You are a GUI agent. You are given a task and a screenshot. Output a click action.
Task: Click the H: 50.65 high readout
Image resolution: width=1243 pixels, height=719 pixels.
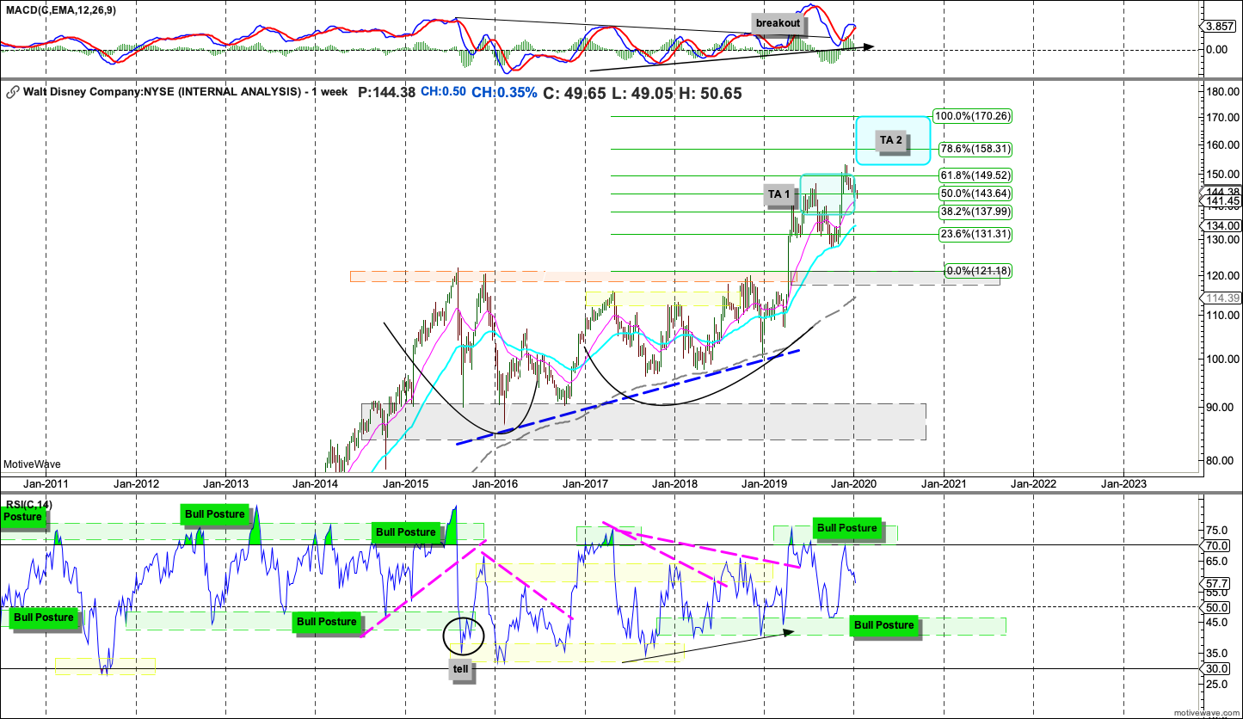pos(712,93)
